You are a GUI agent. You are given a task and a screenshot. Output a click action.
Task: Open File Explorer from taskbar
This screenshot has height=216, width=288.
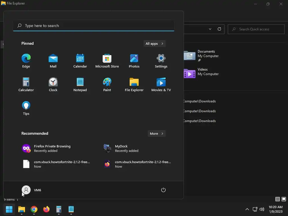click(22, 209)
